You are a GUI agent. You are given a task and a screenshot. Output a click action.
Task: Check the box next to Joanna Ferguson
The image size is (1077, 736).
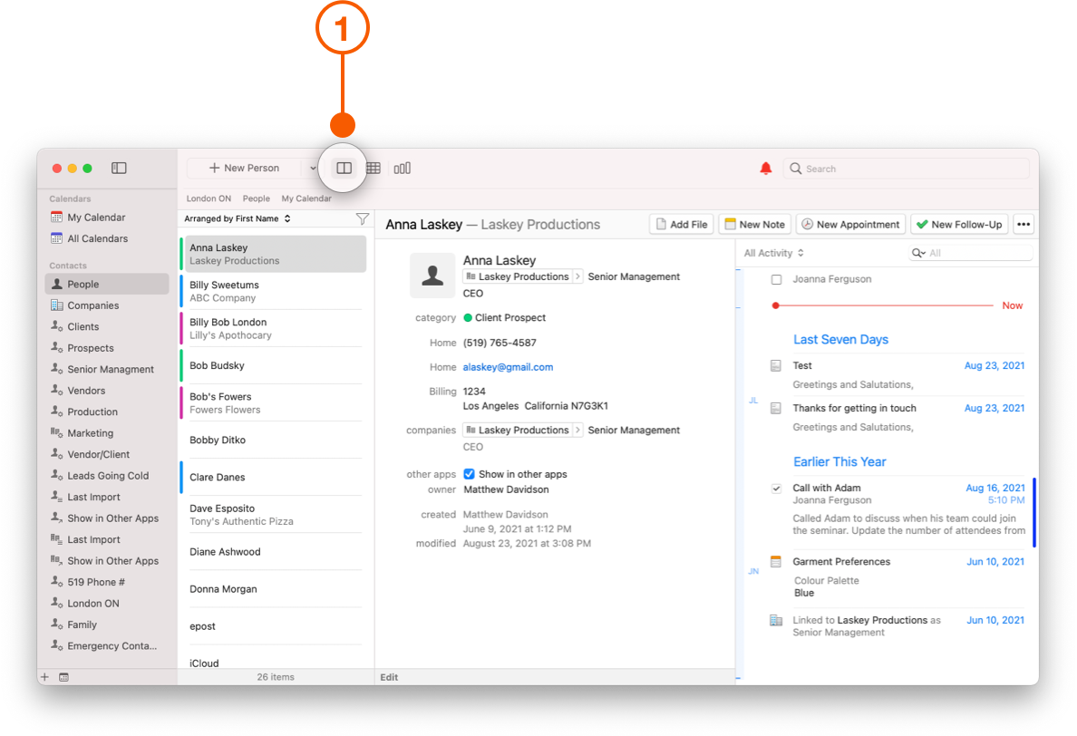776,280
